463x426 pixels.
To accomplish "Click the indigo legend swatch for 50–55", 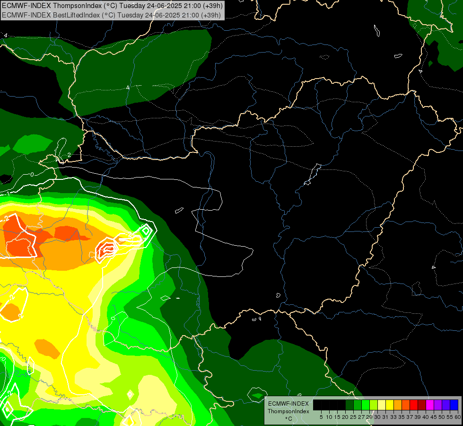I will tap(446, 405).
